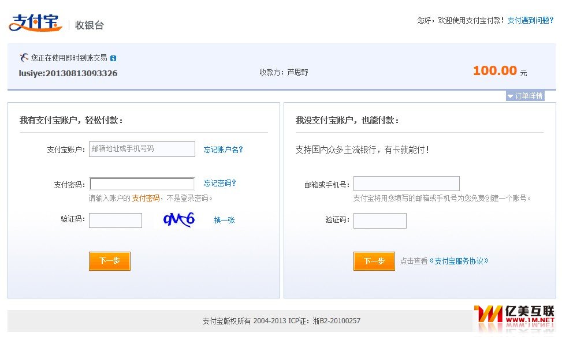Click the bird icon before 您正在使用即时到账交易
The width and height of the screenshot is (562, 340).
coord(24,57)
